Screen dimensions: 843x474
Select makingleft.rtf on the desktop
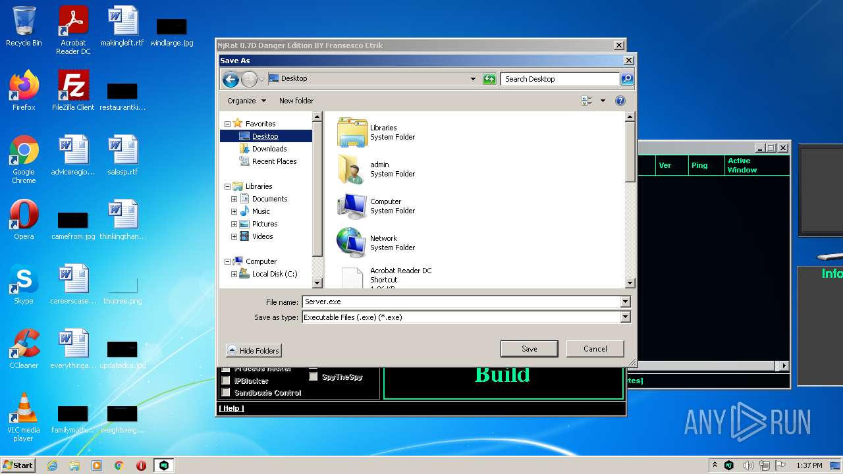(x=122, y=27)
